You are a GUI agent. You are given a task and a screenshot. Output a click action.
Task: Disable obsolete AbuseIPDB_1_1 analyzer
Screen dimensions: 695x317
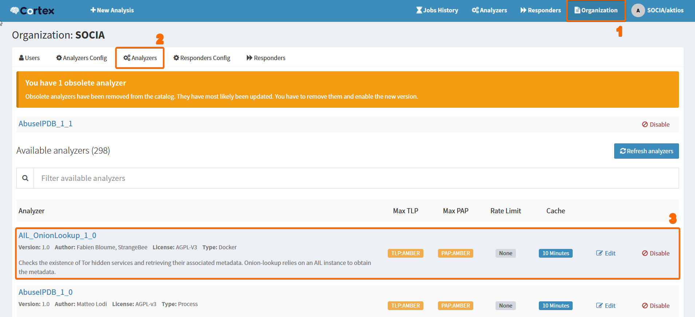tap(656, 124)
